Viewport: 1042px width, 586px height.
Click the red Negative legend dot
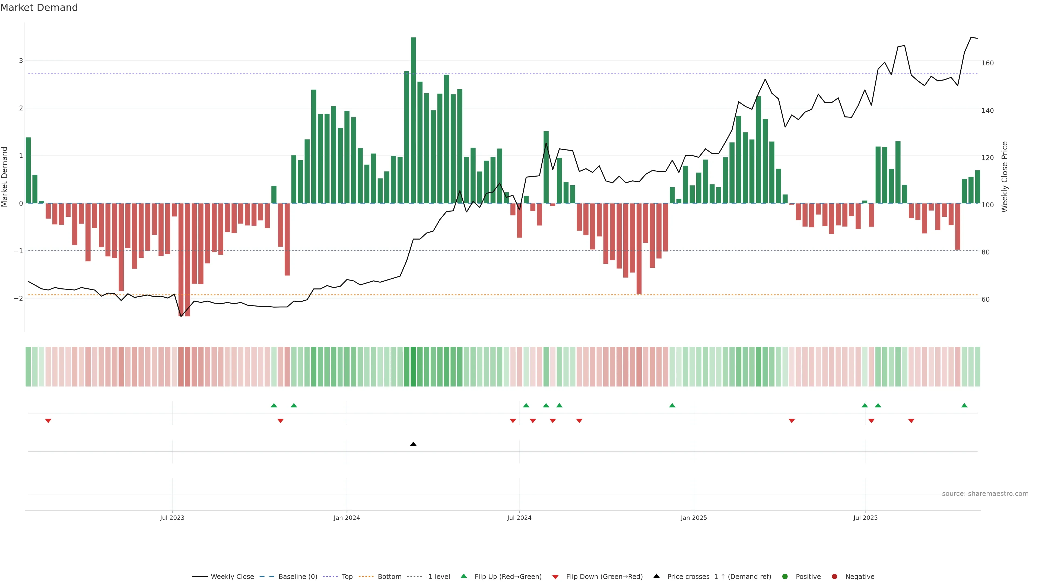tap(834, 577)
